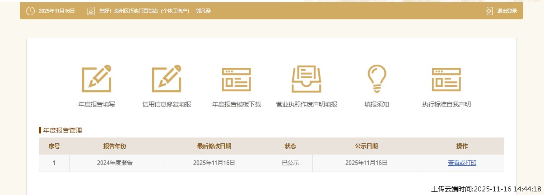Click the user profile icon in top bar
Viewport: 544px width, 195px height.
pyautogui.click(x=91, y=11)
